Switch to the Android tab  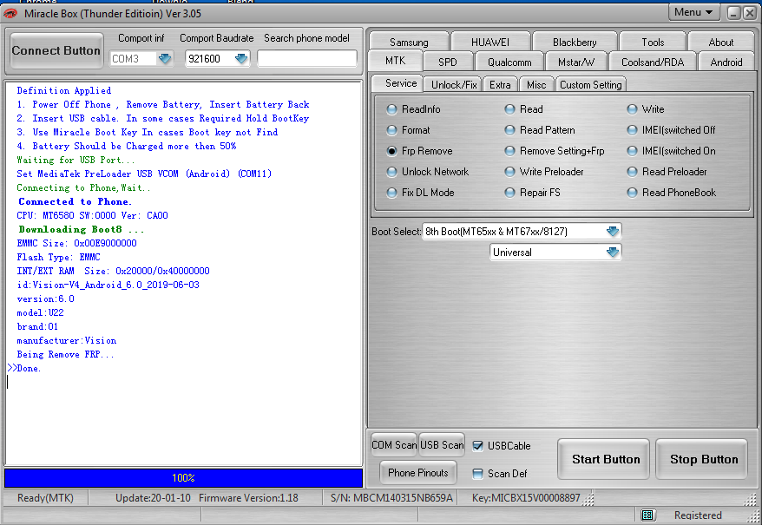click(x=726, y=62)
